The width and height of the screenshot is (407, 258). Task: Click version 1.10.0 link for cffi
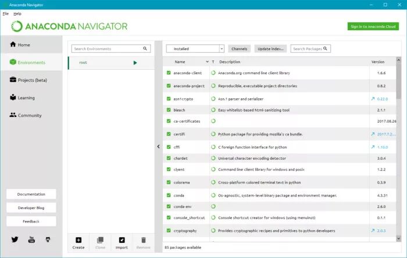tap(383, 147)
